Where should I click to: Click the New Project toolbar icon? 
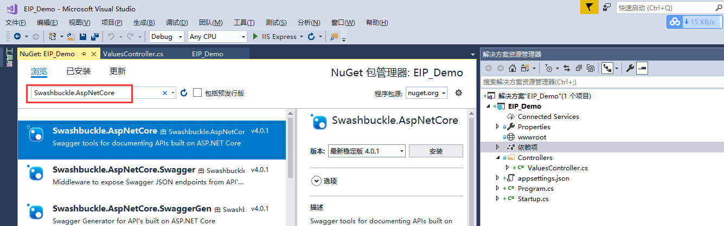coord(53,37)
